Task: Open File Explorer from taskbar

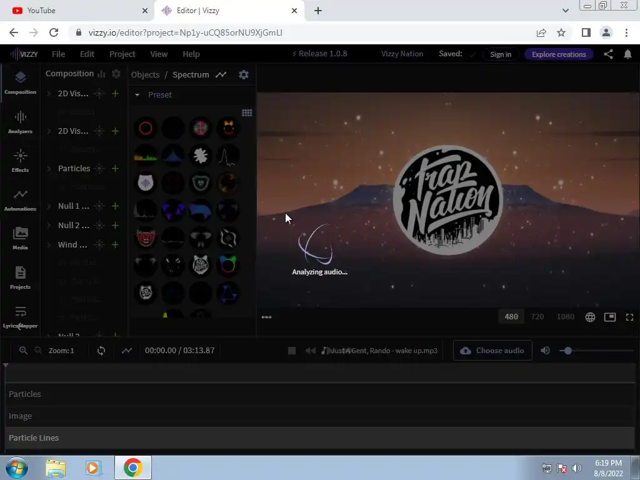Action: (x=56, y=467)
